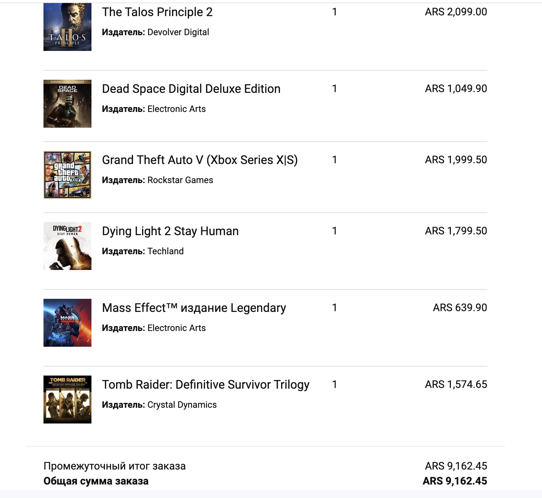Click the Rockstar Games publisher name
Image resolution: width=542 pixels, height=498 pixels.
(x=180, y=180)
